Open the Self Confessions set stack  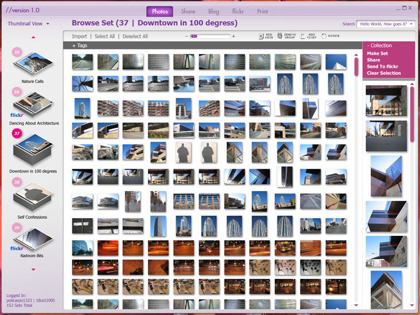click(33, 197)
